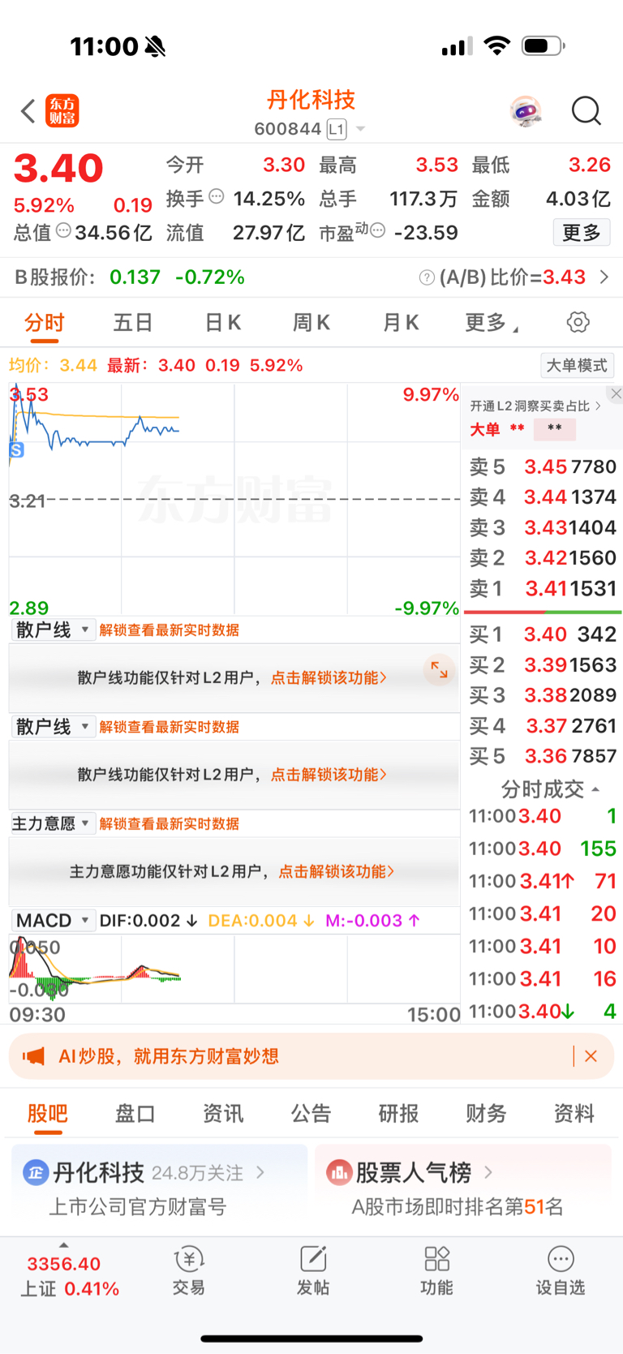
Task: Switch to 公告 tab
Action: pyautogui.click(x=311, y=1113)
